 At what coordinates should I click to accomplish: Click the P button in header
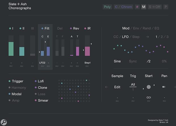coord(165,7)
